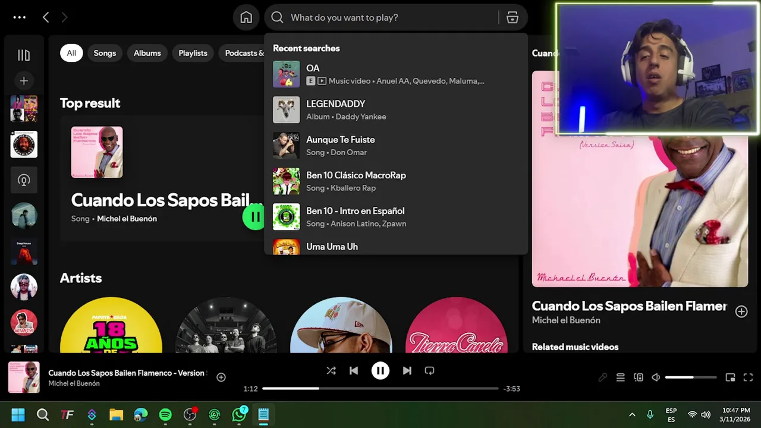
Task: Open Cuando Los Sapos Bailen title in right panel
Action: tap(629, 306)
